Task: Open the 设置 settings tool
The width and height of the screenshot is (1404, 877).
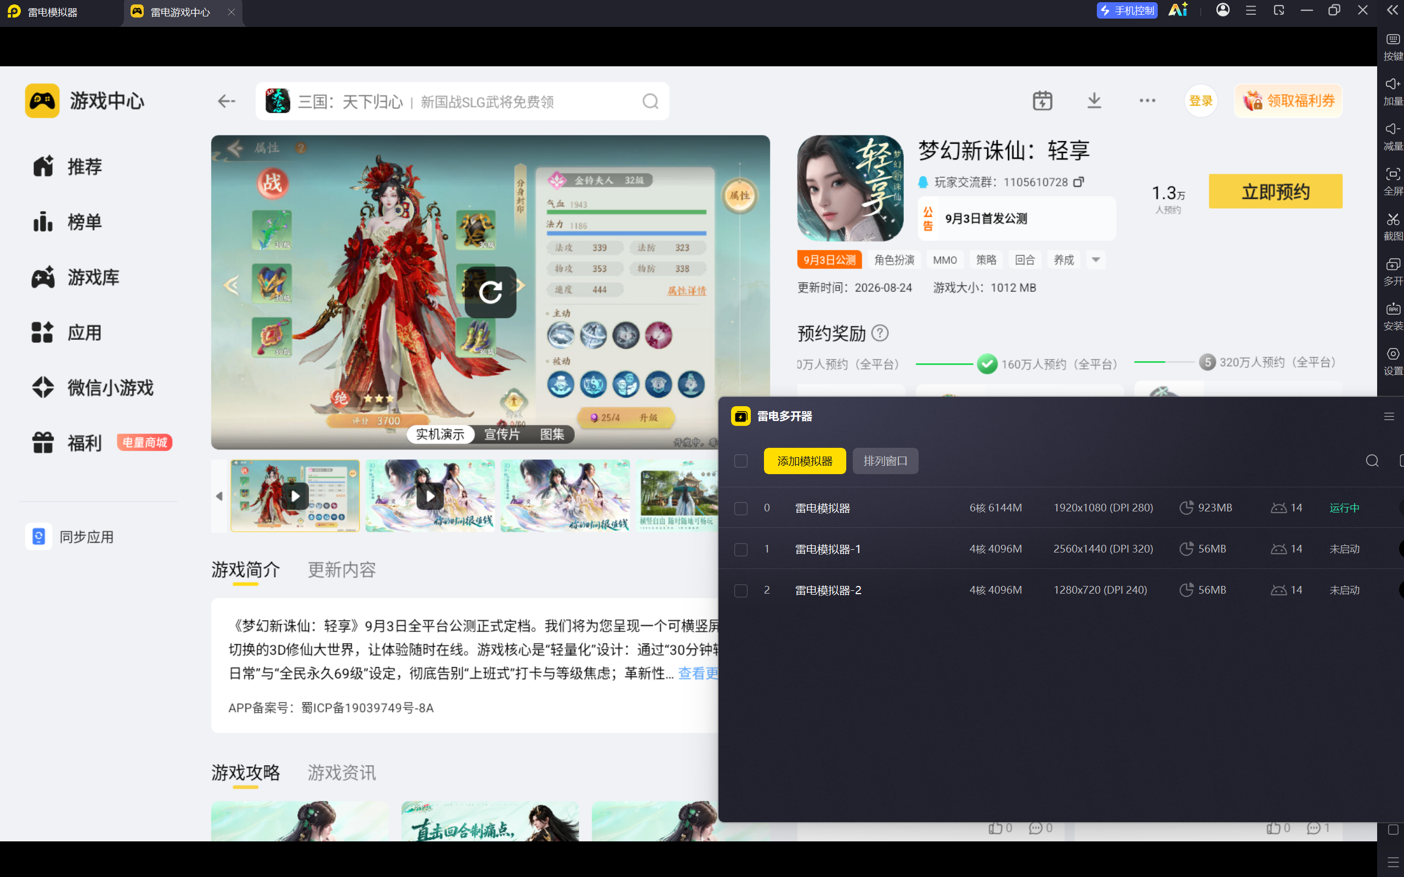Action: [x=1392, y=362]
